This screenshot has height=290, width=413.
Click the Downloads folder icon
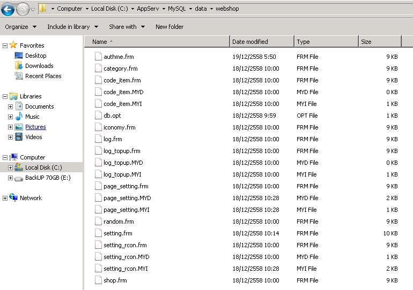coord(19,65)
